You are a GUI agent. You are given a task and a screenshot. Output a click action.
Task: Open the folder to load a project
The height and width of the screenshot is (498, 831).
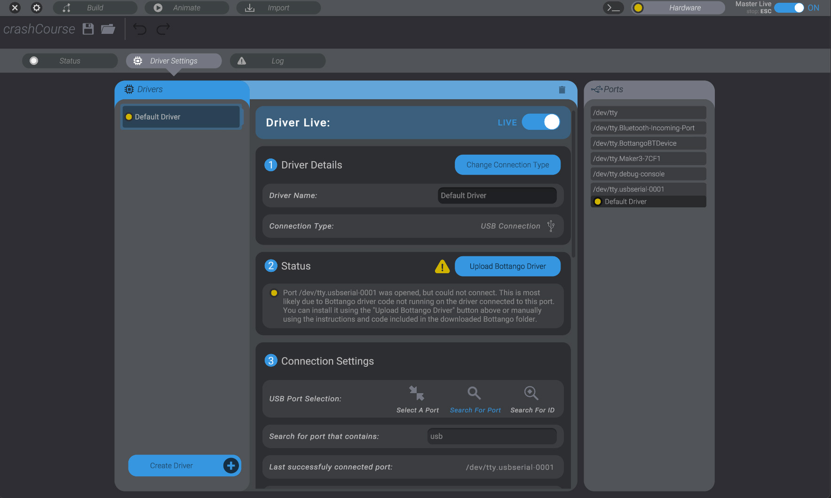click(108, 29)
